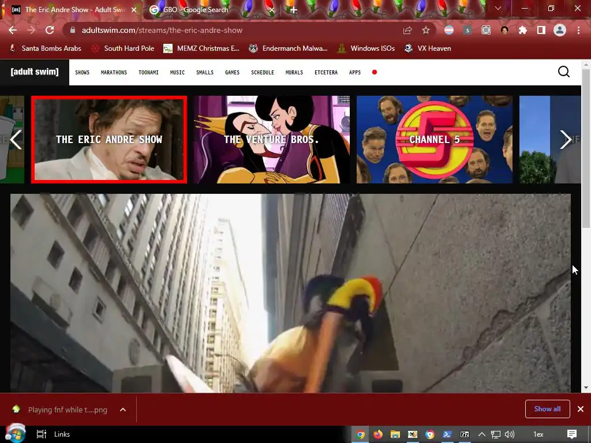Image resolution: width=591 pixels, height=443 pixels.
Task: Open 7-Zip from the taskbar
Action: [x=465, y=434]
